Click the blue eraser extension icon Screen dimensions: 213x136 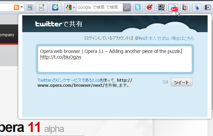click(197, 7)
